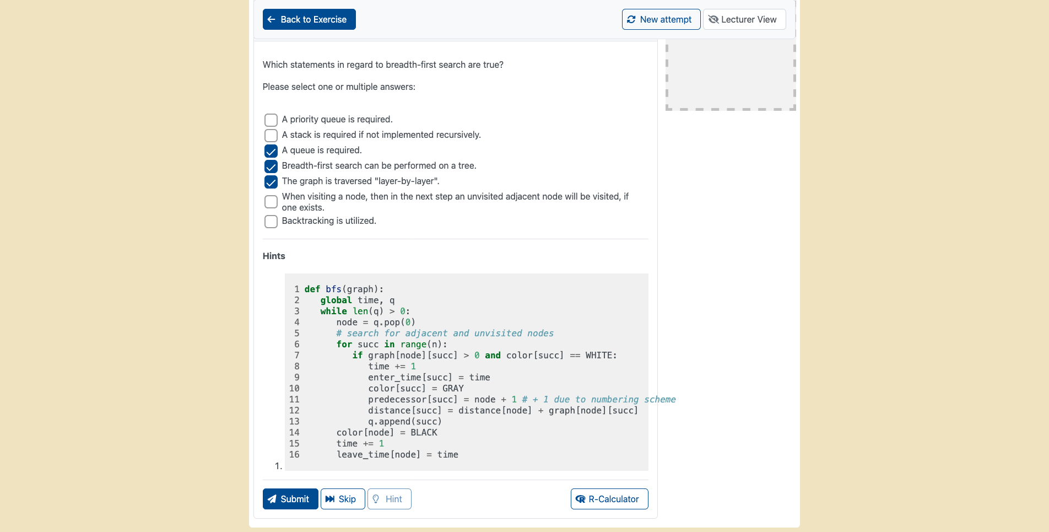Switch to Lecturer View
This screenshot has width=1049, height=532.
744,19
